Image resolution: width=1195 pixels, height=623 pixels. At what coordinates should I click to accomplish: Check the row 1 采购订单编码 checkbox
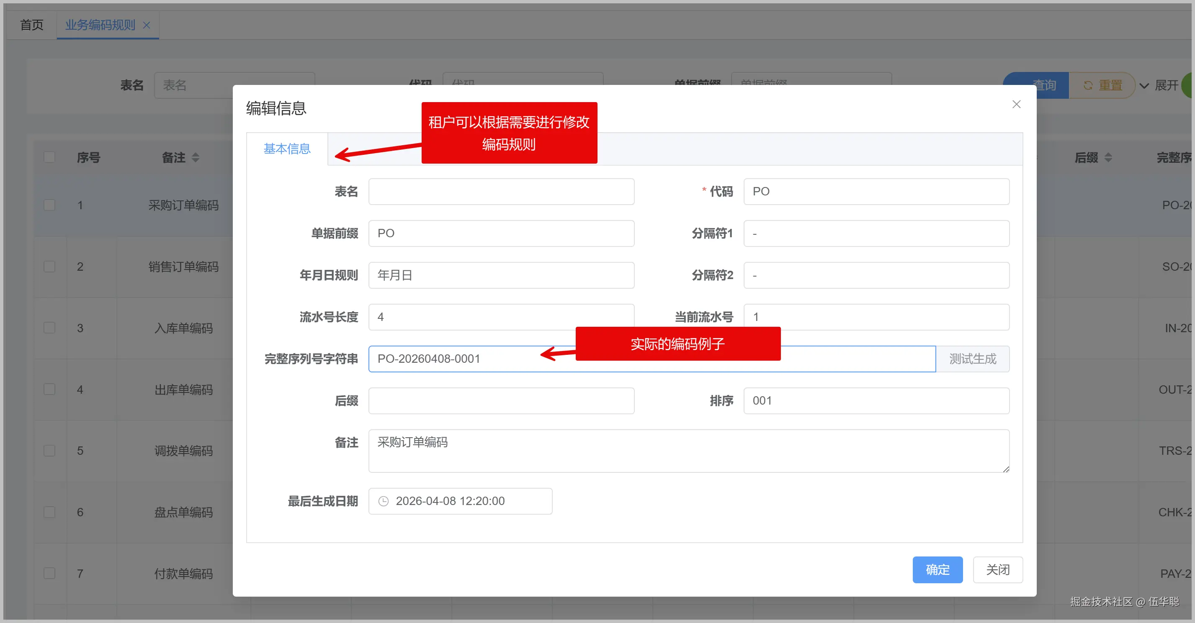(x=49, y=205)
